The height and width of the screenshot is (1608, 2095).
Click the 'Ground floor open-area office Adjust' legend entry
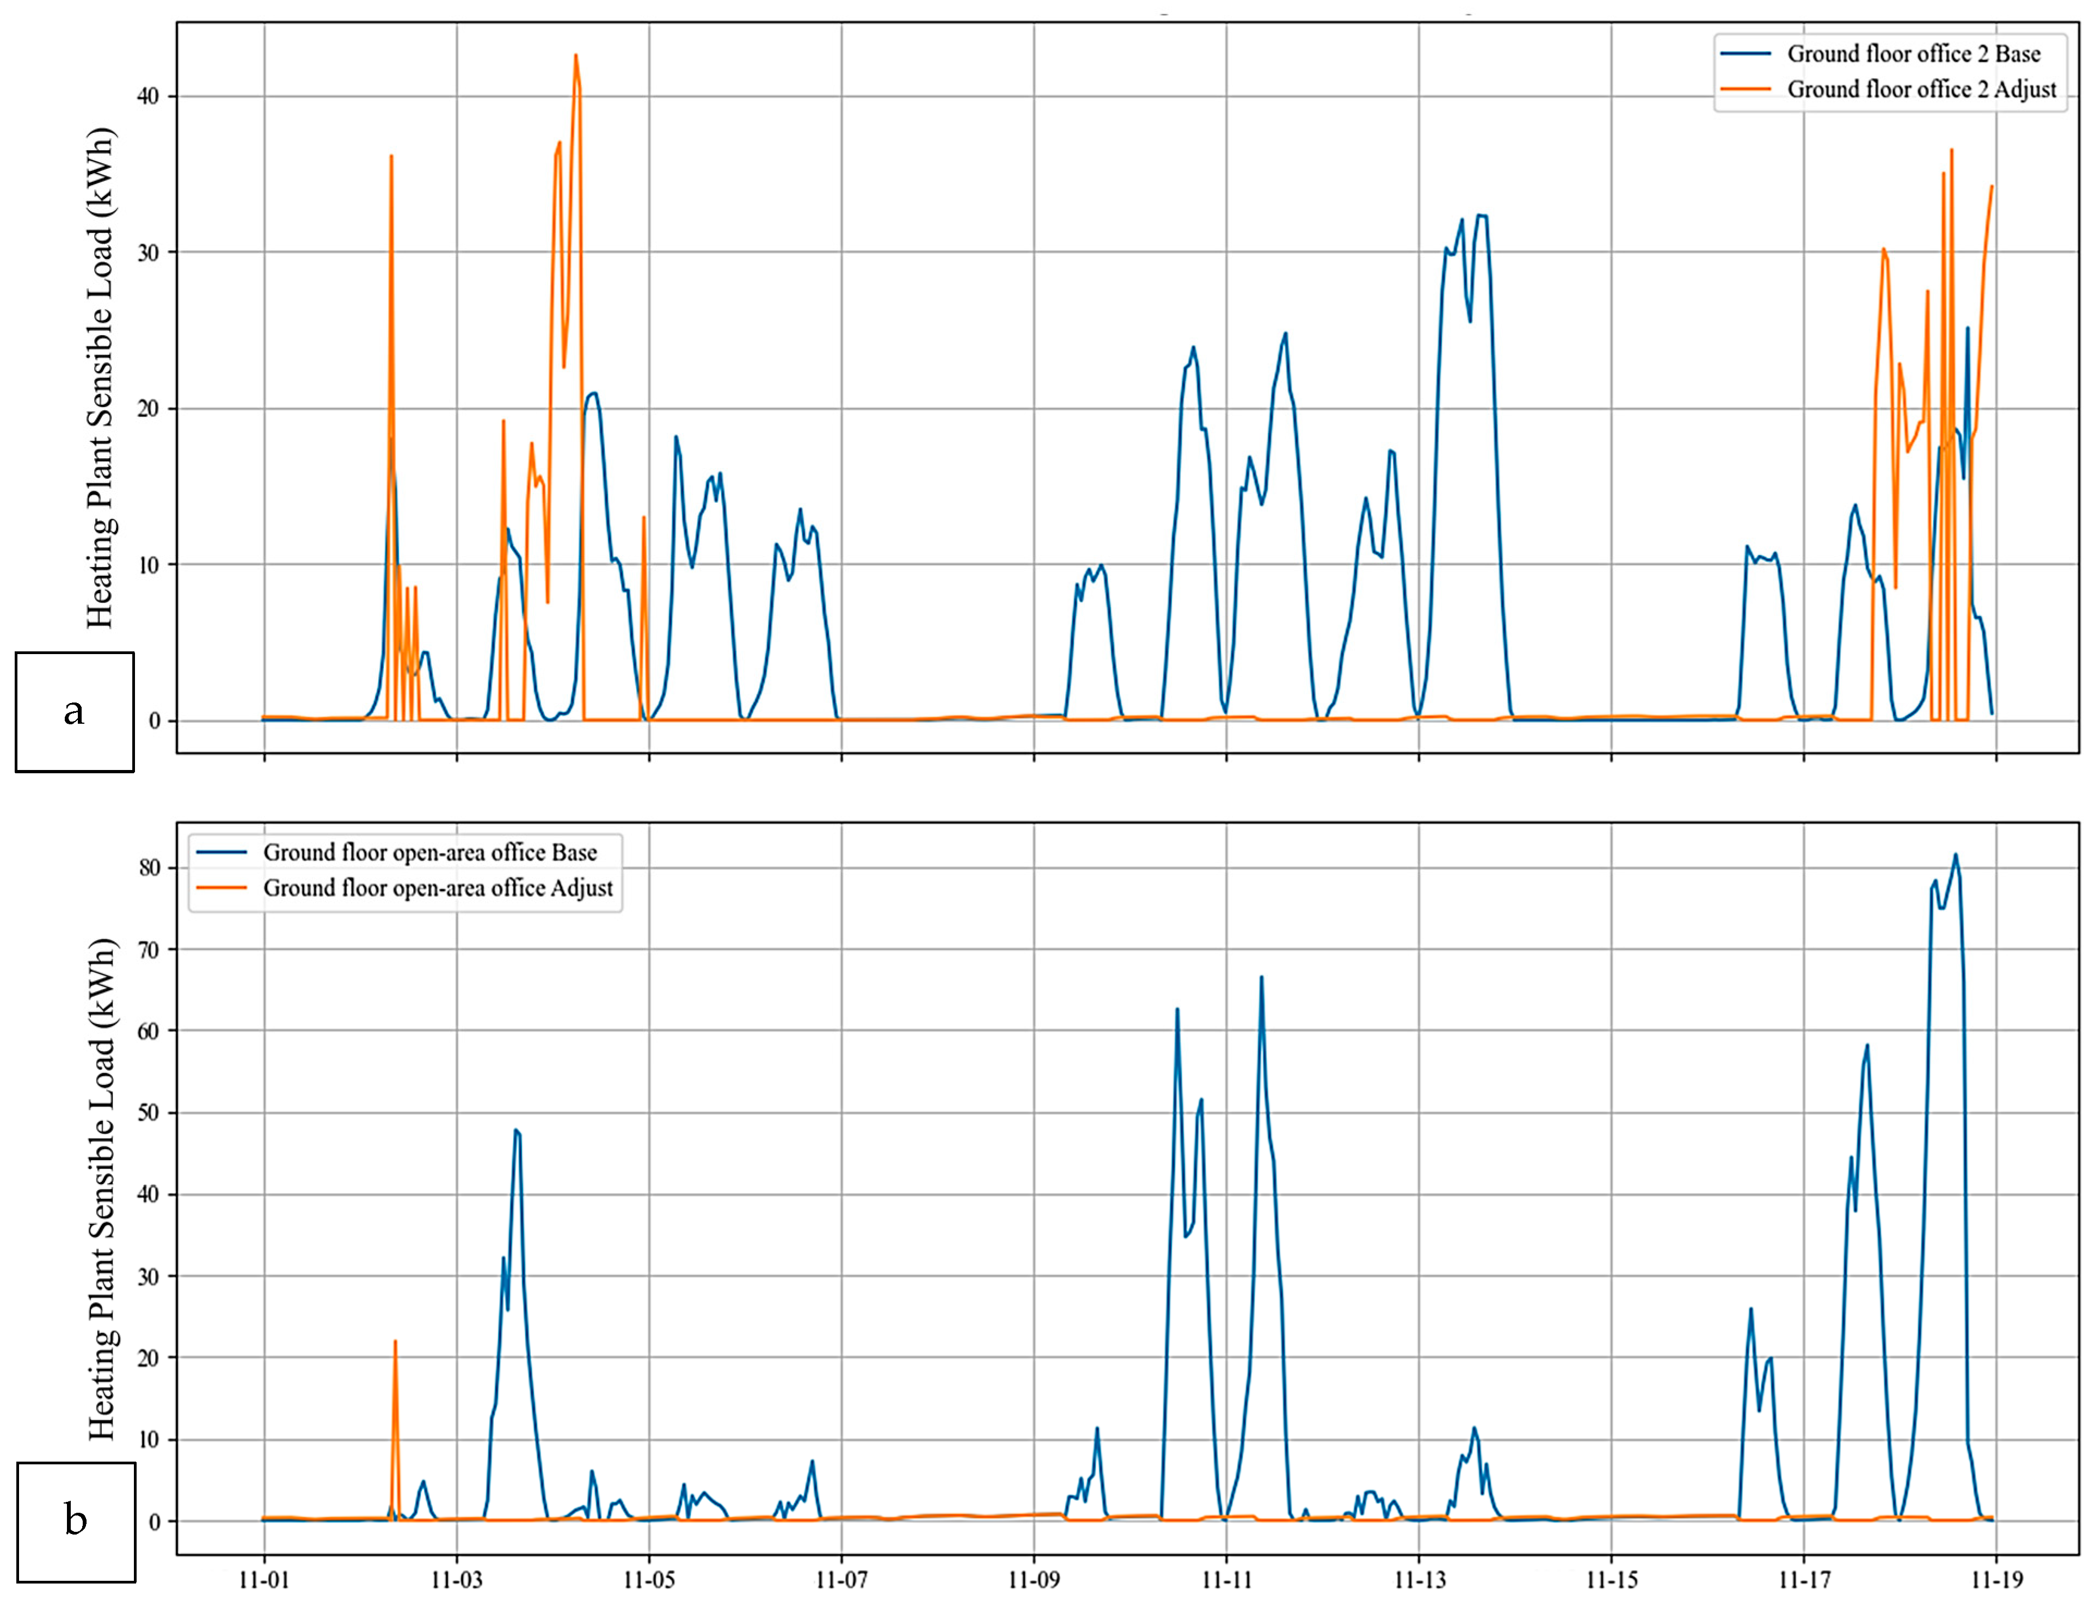point(438,888)
